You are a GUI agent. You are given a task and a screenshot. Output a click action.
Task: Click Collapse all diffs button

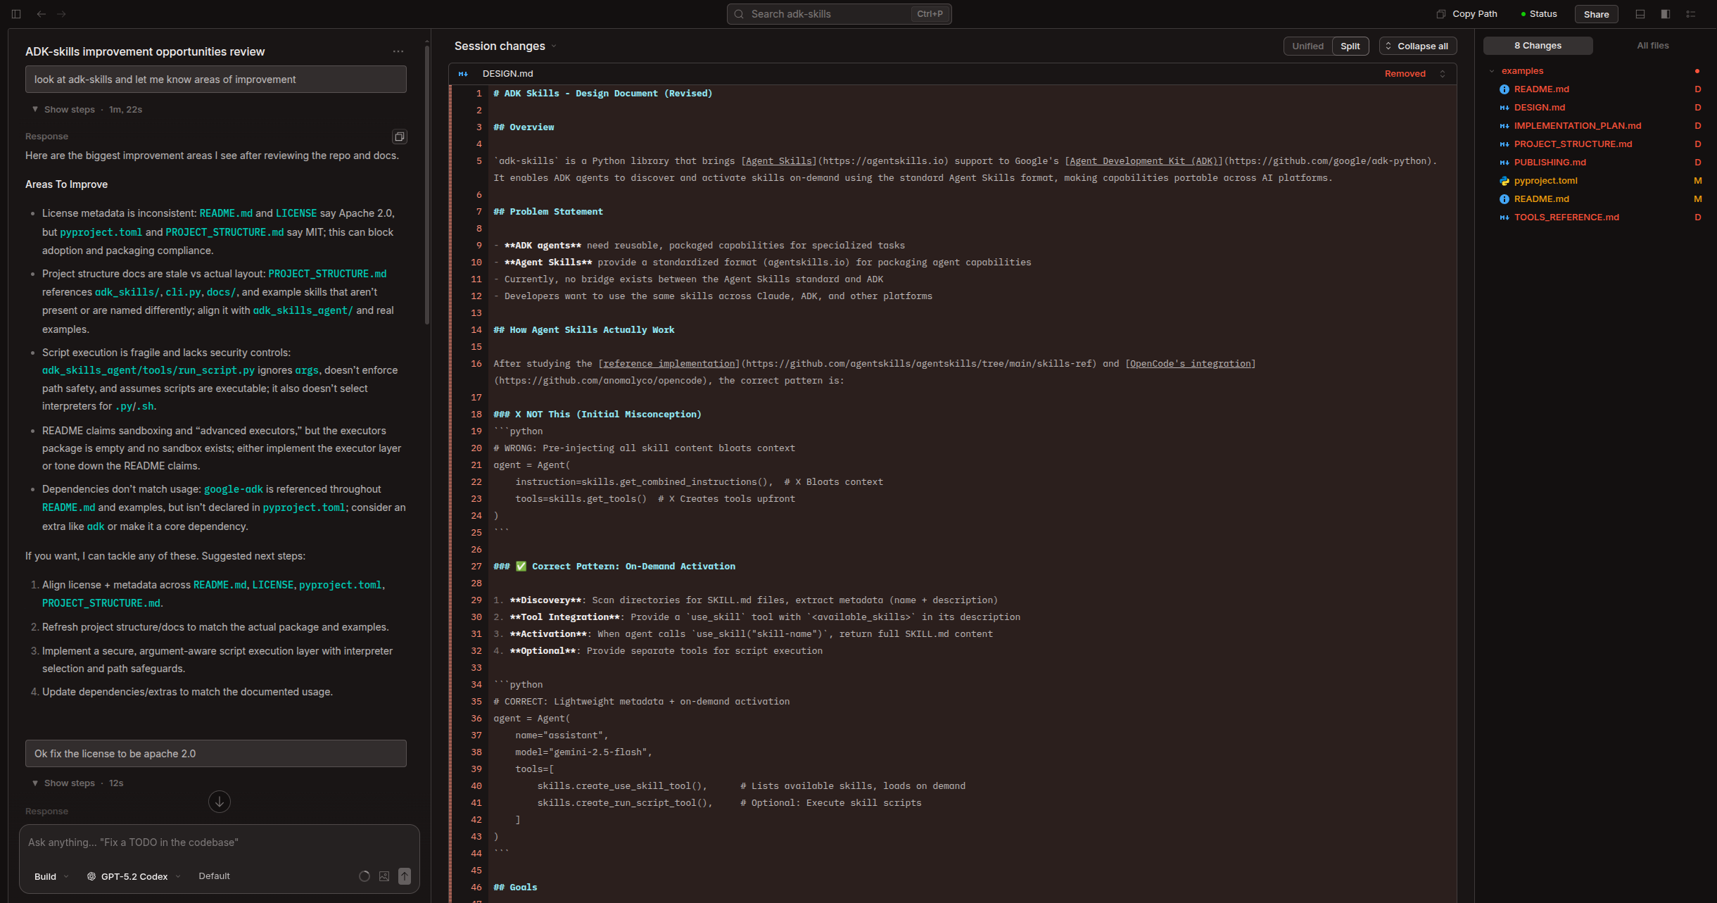tap(1417, 46)
